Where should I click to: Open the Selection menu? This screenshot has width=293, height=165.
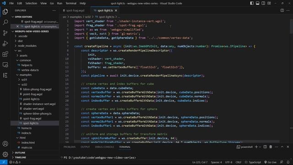pyautogui.click(x=31, y=3)
